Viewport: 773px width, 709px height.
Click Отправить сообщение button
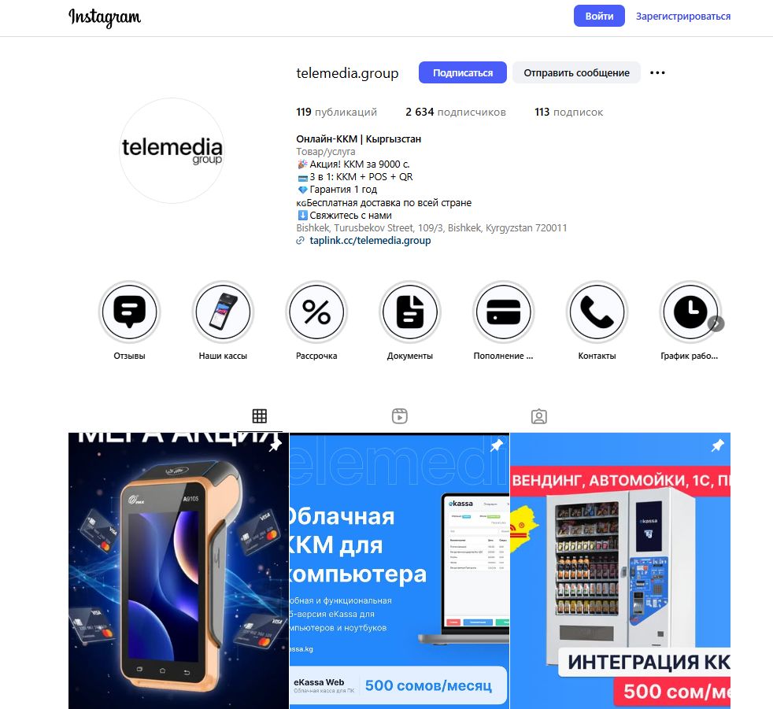576,72
